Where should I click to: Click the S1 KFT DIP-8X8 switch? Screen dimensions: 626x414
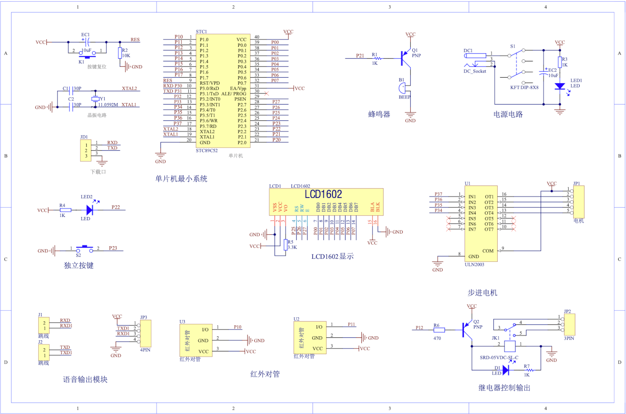pyautogui.click(x=516, y=64)
